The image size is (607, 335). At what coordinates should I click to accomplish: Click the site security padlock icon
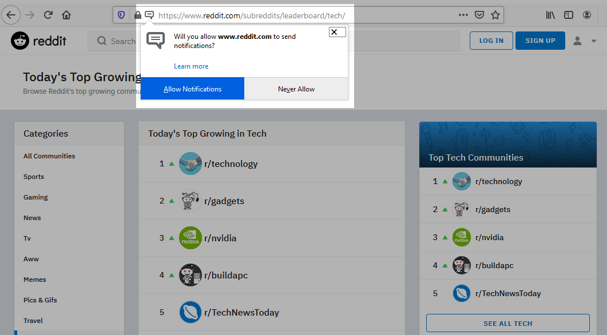pos(137,15)
